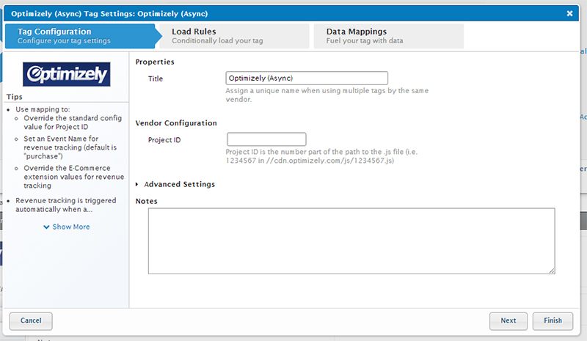Click inside the Notes text area
587x341 pixels.
(x=351, y=241)
